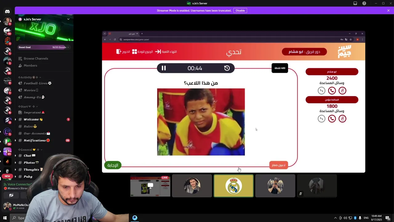Click the NEW badge in server list
Screen dimensions: 394x222
(7, 176)
